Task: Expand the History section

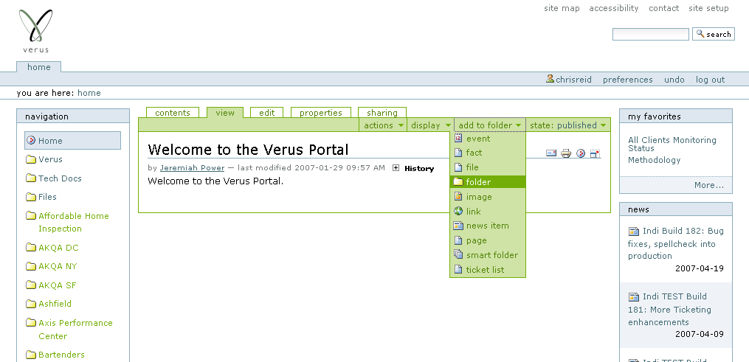Action: (396, 168)
